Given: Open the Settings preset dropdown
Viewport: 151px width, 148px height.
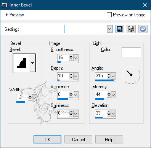Looking at the screenshot, I should click(109, 29).
